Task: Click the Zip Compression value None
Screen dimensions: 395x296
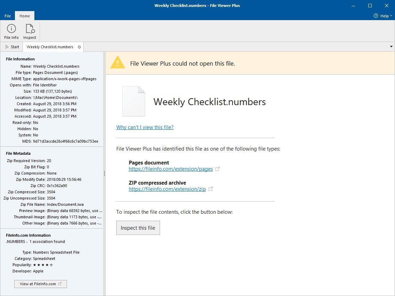Action: pyautogui.click(x=52, y=173)
